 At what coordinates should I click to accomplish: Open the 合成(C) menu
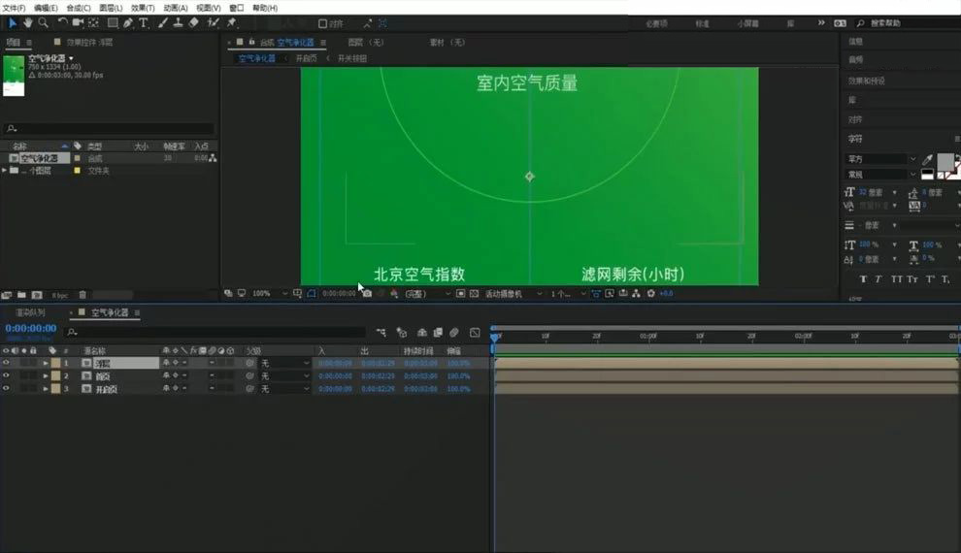coord(78,8)
